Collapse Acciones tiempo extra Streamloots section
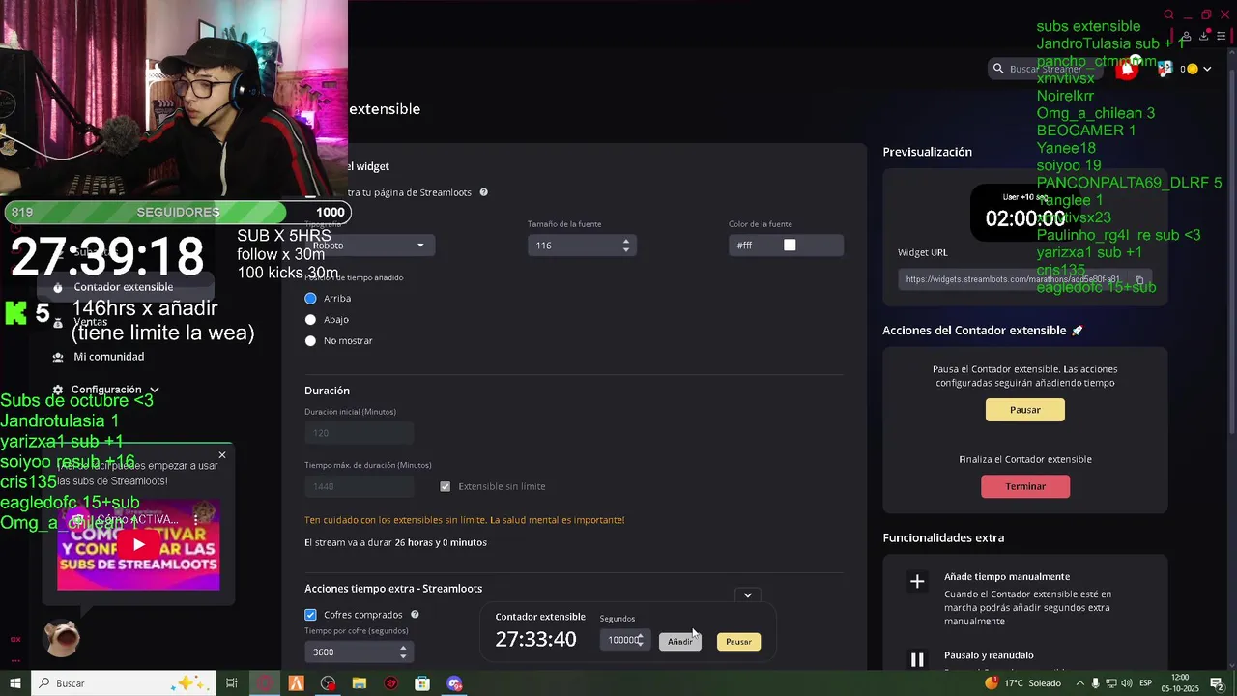1237x696 pixels. (x=747, y=595)
